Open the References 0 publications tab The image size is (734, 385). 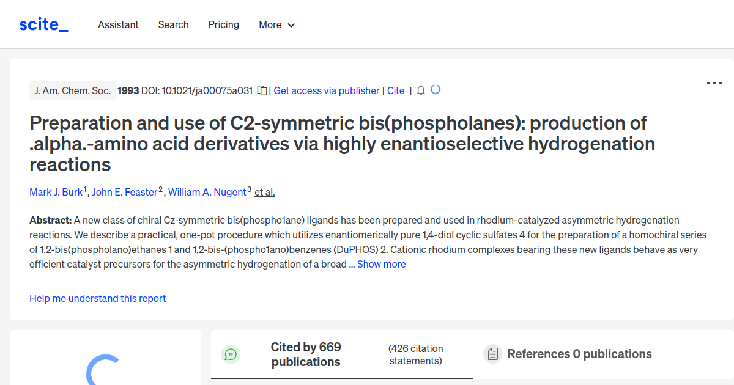[x=579, y=354]
